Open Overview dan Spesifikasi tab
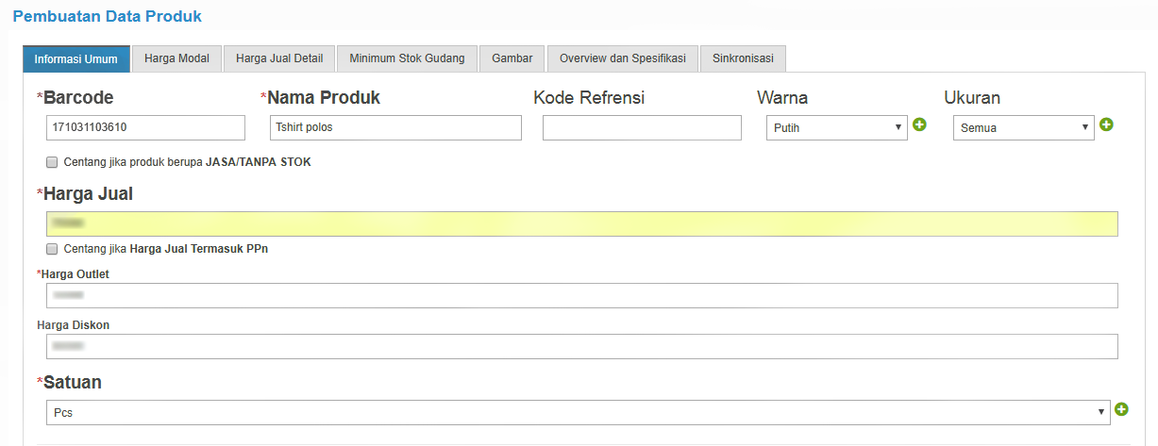The image size is (1158, 446). 623,58
